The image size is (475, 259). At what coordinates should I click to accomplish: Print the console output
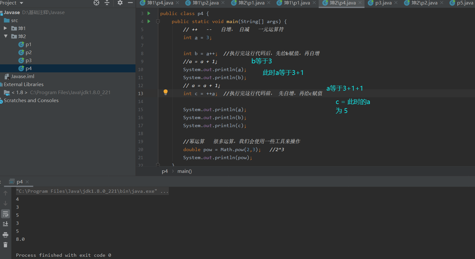[x=5, y=235]
